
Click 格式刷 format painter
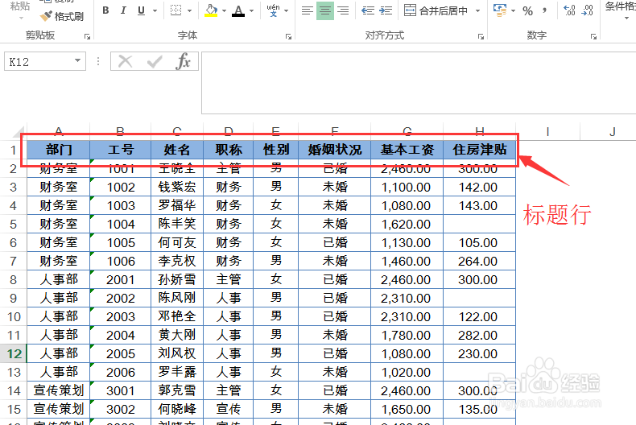pyautogui.click(x=62, y=17)
